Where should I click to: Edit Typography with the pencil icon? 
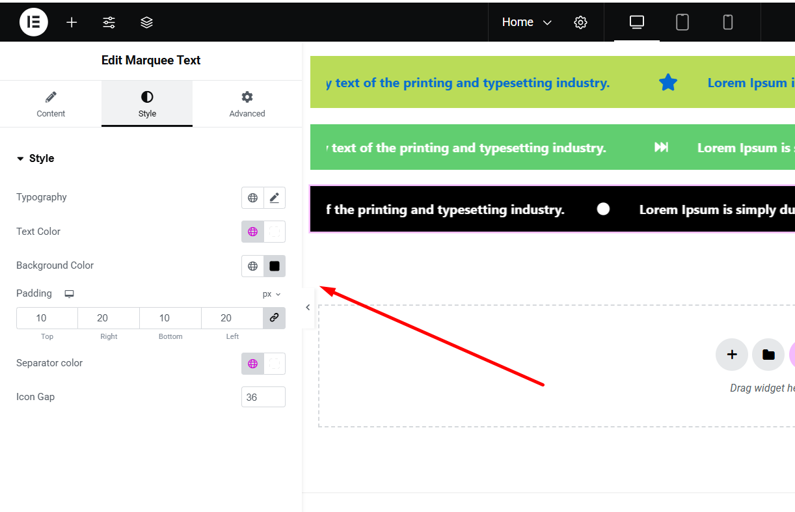coord(275,198)
